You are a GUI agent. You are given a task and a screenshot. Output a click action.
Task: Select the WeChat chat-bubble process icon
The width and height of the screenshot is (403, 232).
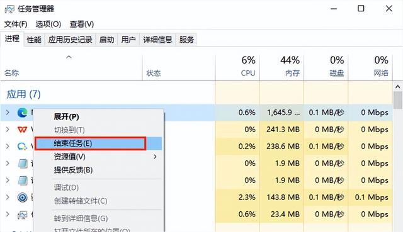point(23,146)
